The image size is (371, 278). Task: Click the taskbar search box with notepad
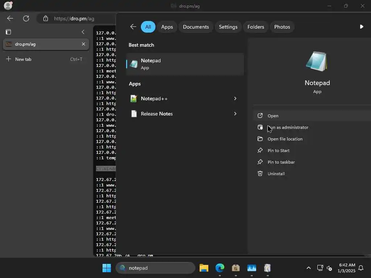click(x=155, y=268)
